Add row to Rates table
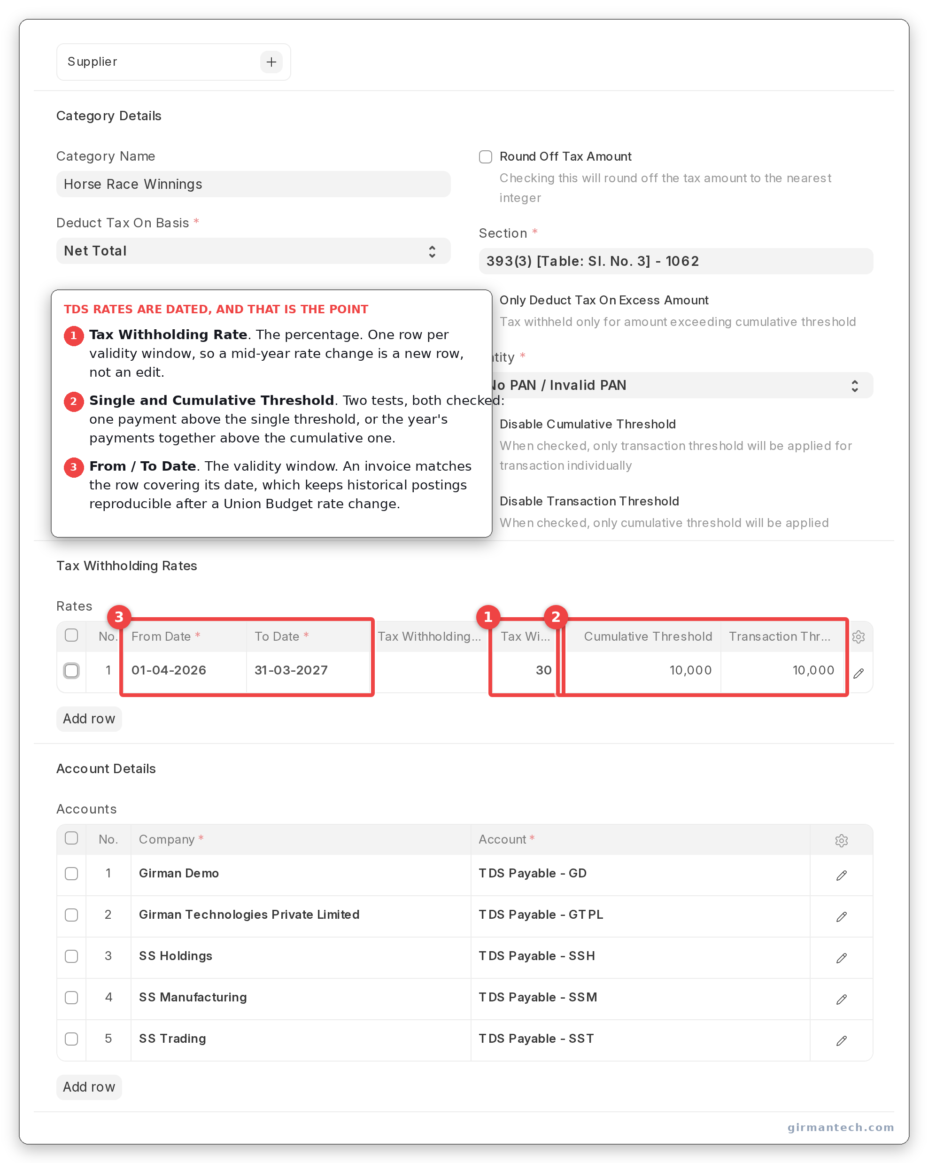The width and height of the screenshot is (928, 1163). pyautogui.click(x=89, y=719)
